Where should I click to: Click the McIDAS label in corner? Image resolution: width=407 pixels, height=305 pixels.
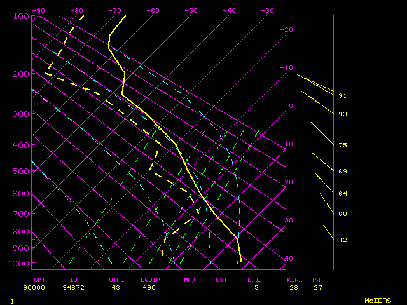coord(378,301)
